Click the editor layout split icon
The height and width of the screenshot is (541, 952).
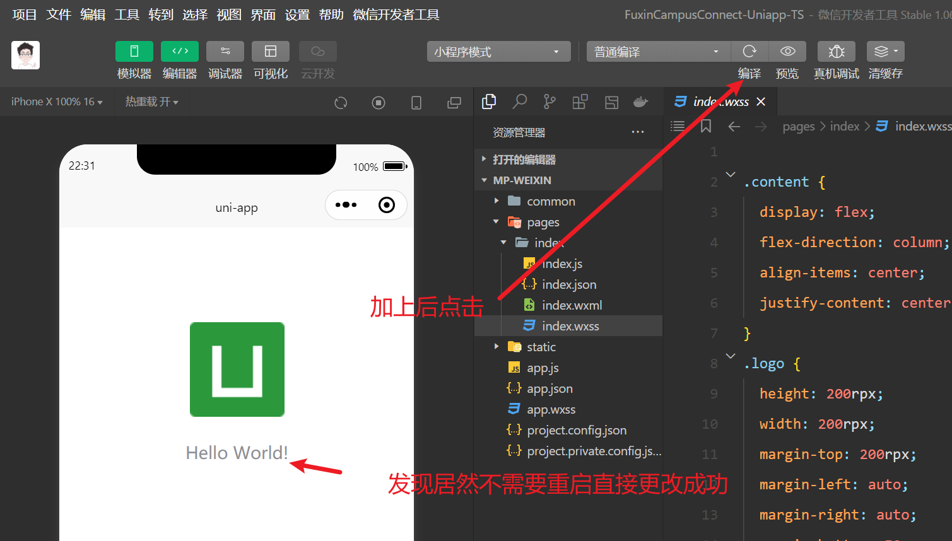(611, 102)
